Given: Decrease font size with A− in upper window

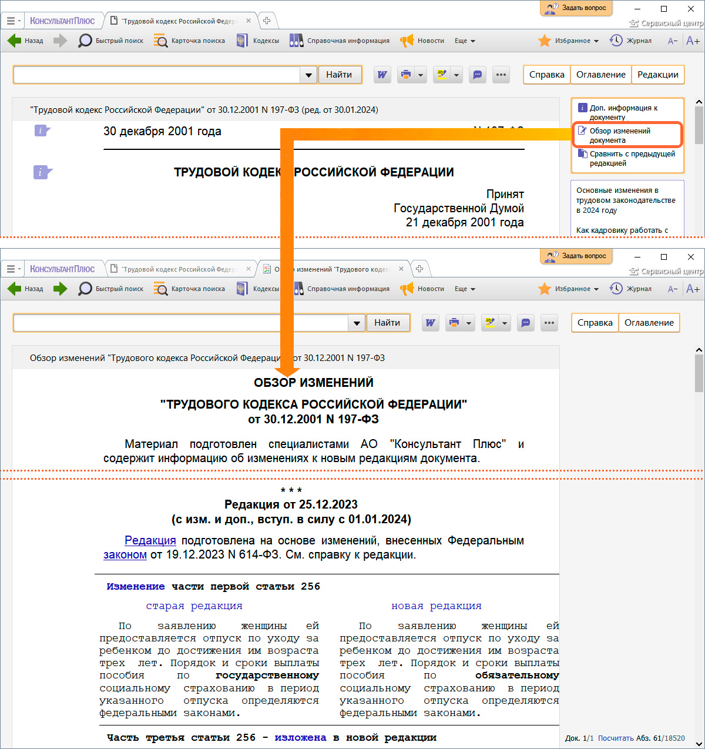Looking at the screenshot, I should (x=673, y=41).
